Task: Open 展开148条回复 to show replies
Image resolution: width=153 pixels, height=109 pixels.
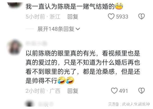Action: point(59,29)
